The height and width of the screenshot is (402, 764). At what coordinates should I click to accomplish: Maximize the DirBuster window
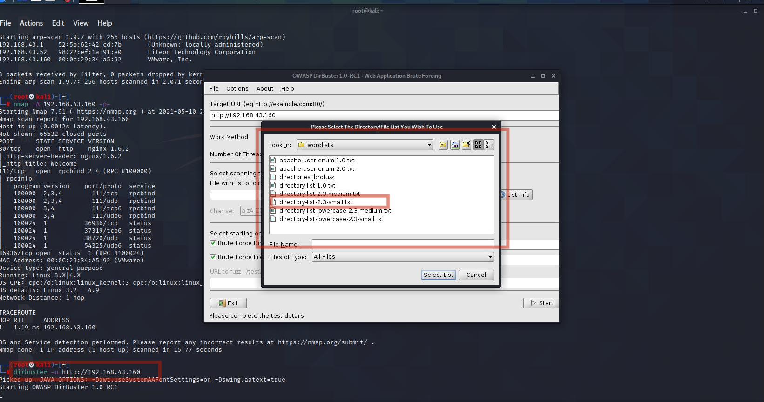coord(543,76)
